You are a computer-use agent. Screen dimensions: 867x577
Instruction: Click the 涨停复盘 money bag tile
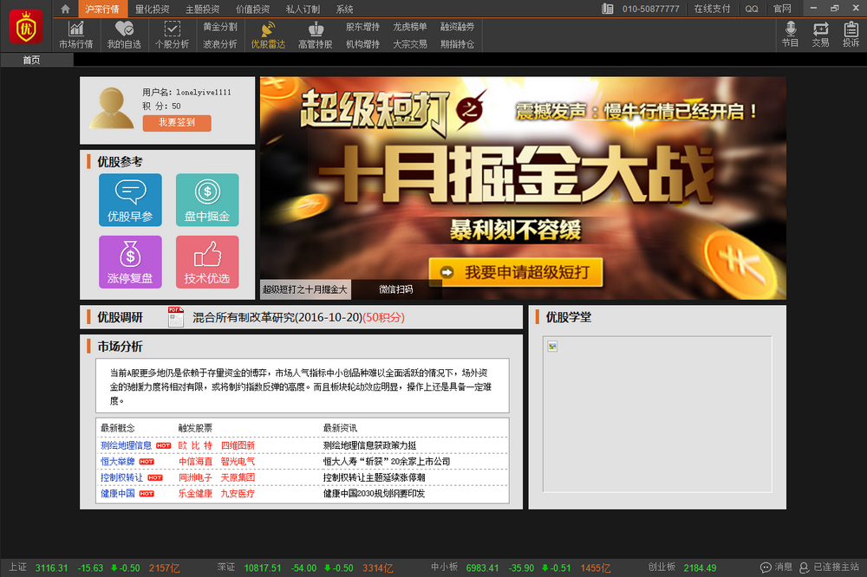pyautogui.click(x=130, y=262)
